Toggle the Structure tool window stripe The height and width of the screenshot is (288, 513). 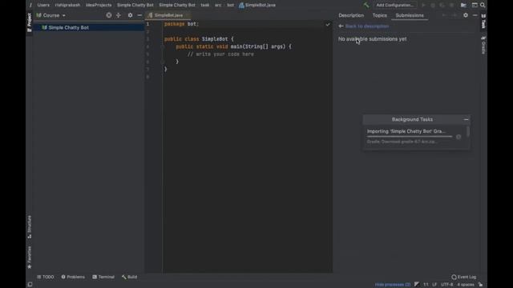[29, 227]
